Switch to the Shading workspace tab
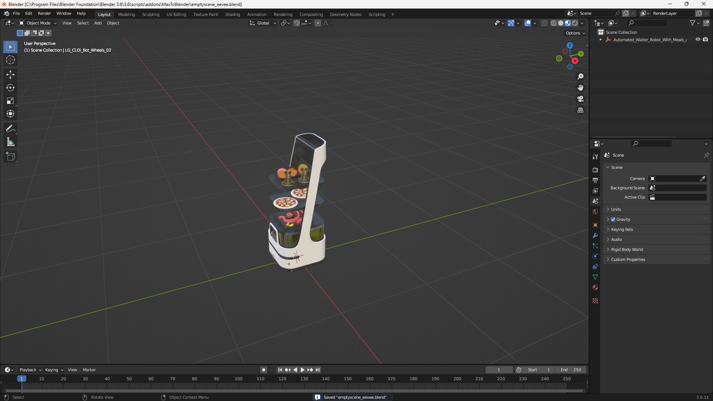The width and height of the screenshot is (713, 401). [x=232, y=14]
